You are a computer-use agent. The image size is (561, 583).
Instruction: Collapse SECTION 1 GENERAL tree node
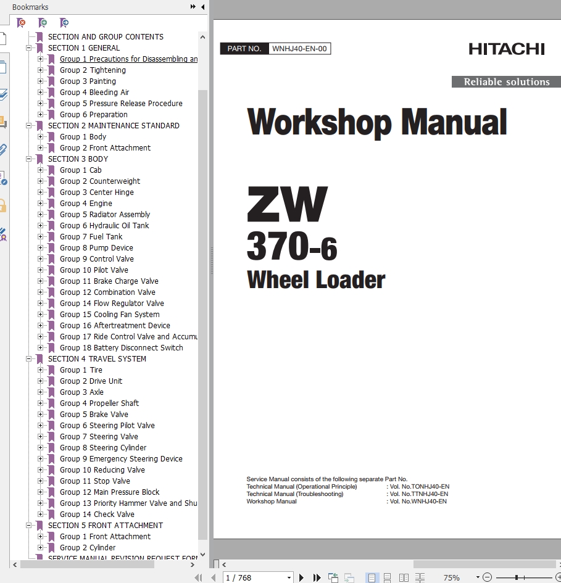[28, 48]
